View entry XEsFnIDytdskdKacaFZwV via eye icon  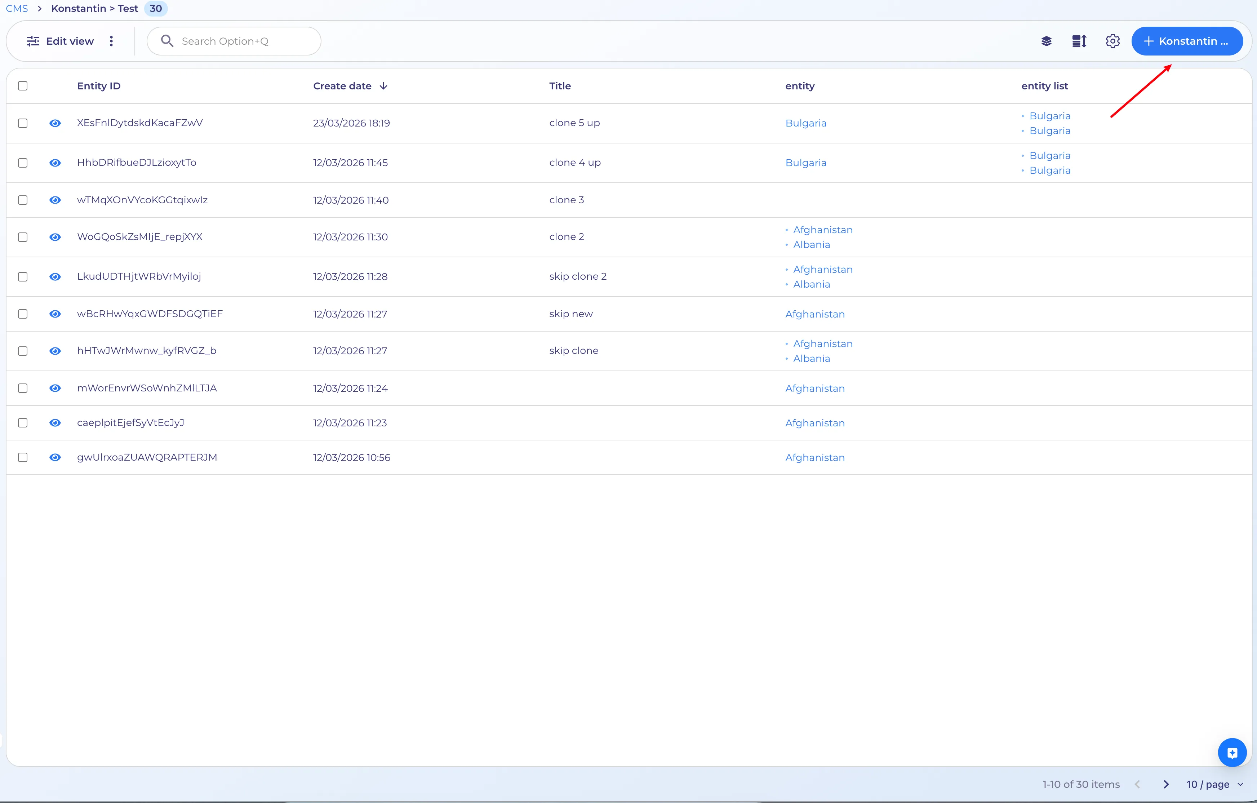pos(55,123)
